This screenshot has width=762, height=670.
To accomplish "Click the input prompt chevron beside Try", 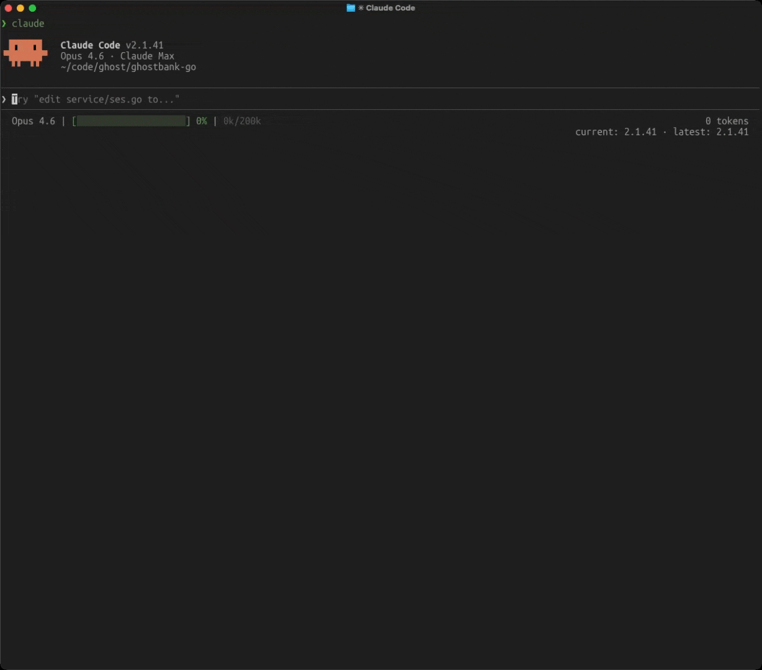I will point(4,99).
